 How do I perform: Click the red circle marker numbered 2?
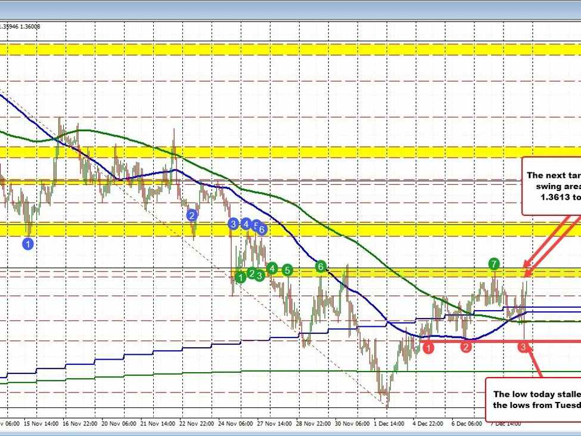[x=467, y=347]
